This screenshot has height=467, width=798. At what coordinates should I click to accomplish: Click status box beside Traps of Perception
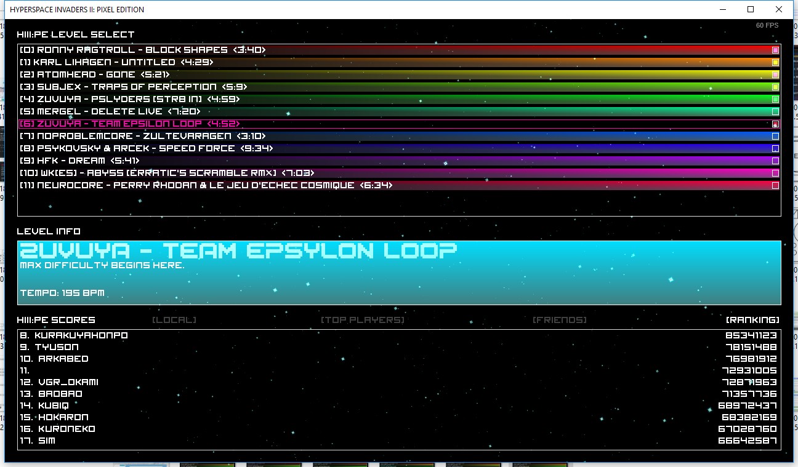pyautogui.click(x=775, y=87)
